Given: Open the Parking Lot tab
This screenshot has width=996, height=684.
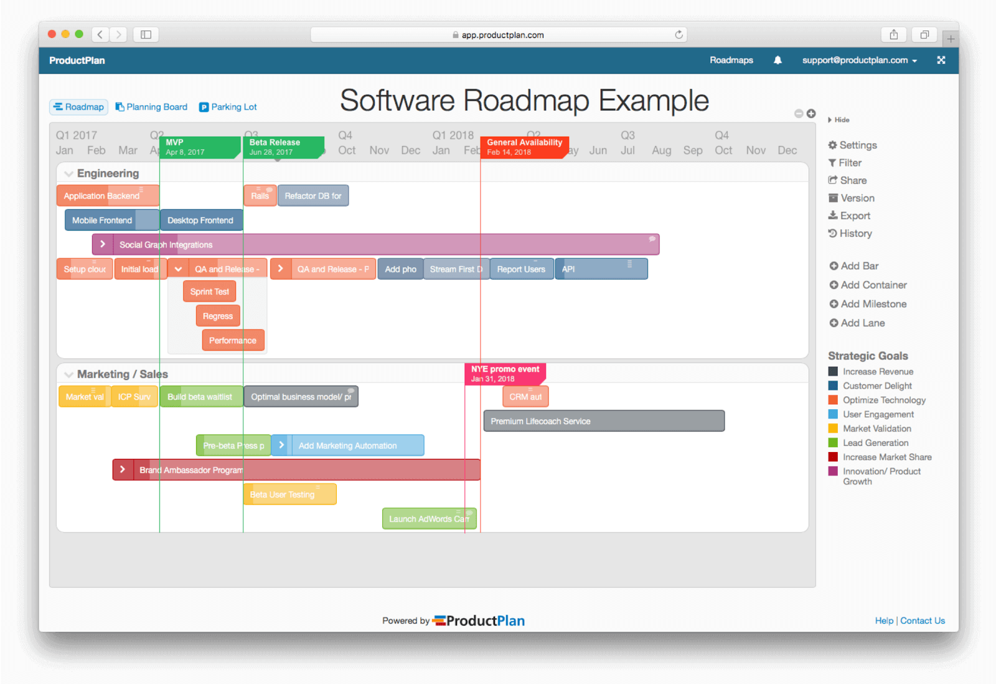Looking at the screenshot, I should coord(228,106).
